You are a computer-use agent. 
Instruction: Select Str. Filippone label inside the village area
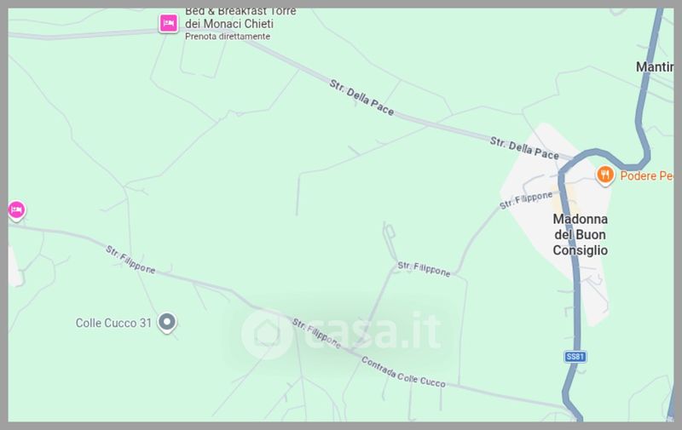525,200
